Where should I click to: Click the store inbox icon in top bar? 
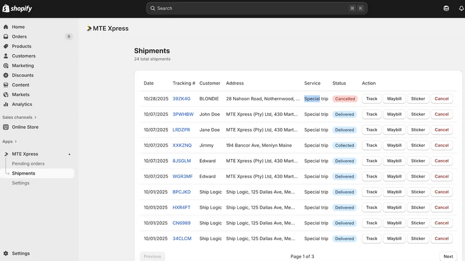point(446,8)
